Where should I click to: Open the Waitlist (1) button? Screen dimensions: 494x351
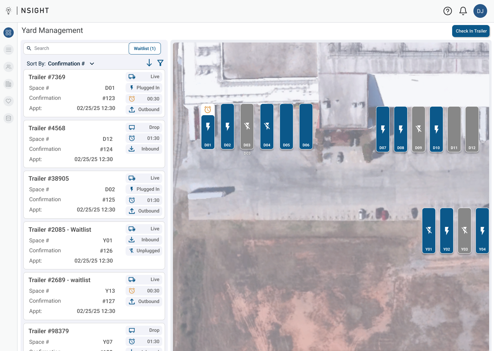coord(145,48)
